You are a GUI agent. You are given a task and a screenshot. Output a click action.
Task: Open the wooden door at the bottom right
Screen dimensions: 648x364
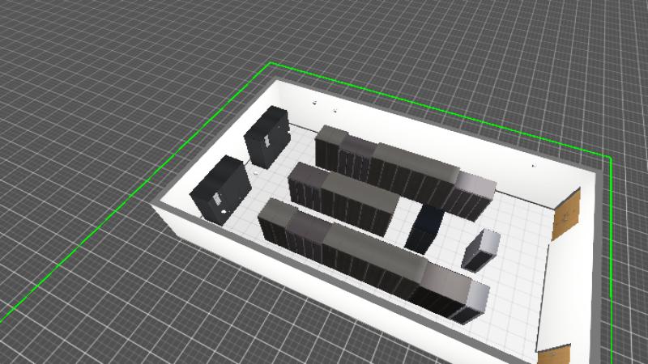pos(554,355)
